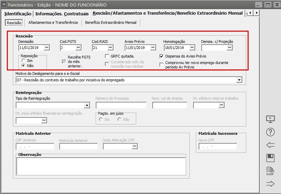Open Afastamentos e Transferência sub-tab
Screen dimensions: 281x194
53,22
